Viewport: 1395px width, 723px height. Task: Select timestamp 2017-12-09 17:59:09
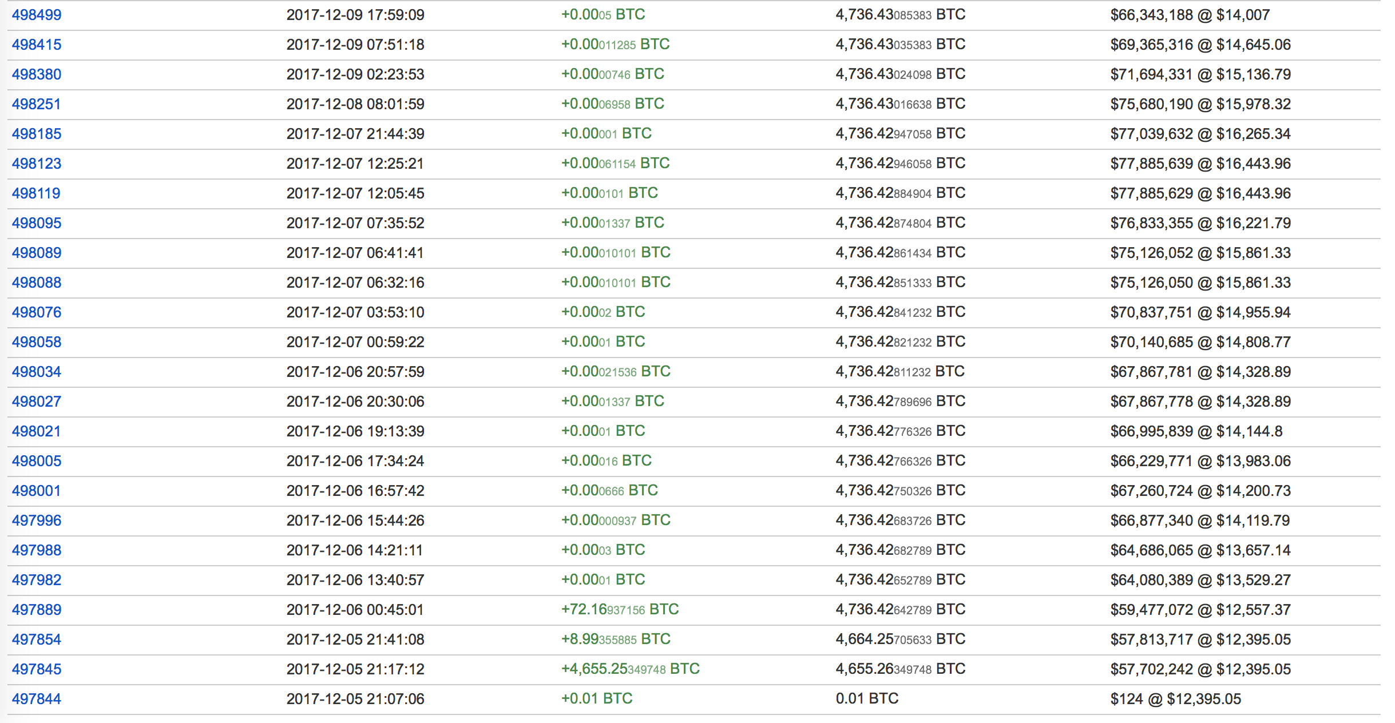[x=355, y=15]
